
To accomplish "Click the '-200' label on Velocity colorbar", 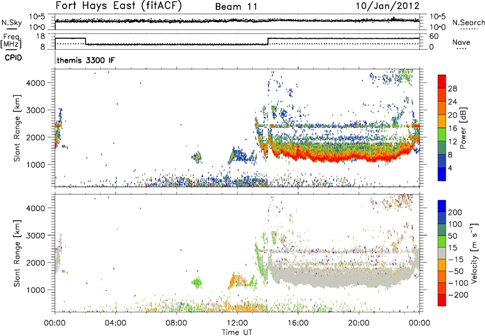I will [458, 295].
